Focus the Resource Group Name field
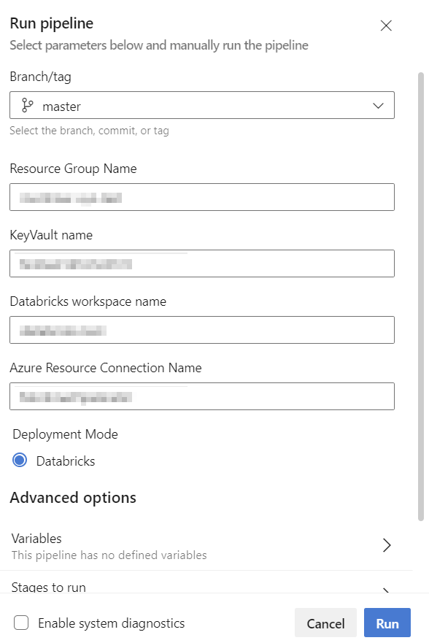The width and height of the screenshot is (429, 643). click(x=202, y=197)
